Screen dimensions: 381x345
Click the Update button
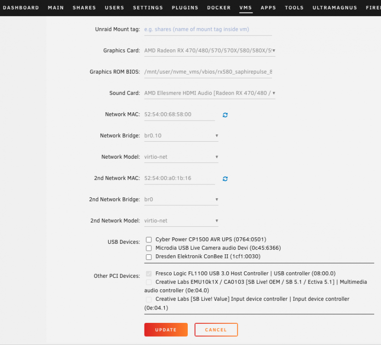[x=166, y=330]
